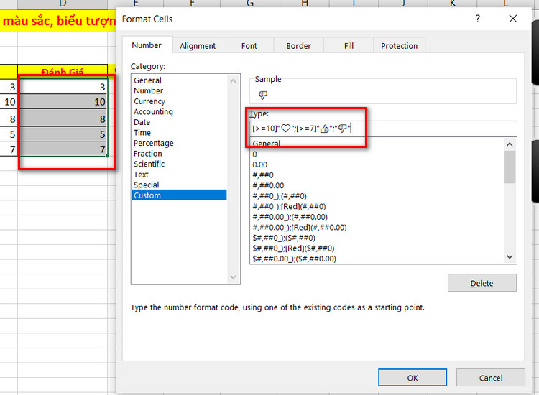Image resolution: width=539 pixels, height=395 pixels.
Task: Click the Cancel button
Action: pyautogui.click(x=491, y=378)
